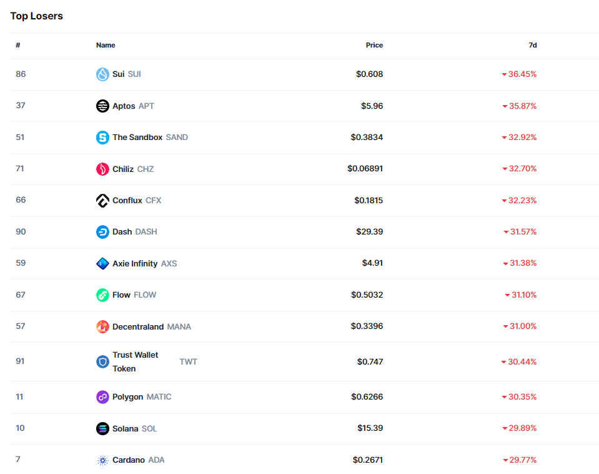Open the Polygon MATIC coin link
Image resolution: width=599 pixels, height=474 pixels.
click(x=142, y=396)
